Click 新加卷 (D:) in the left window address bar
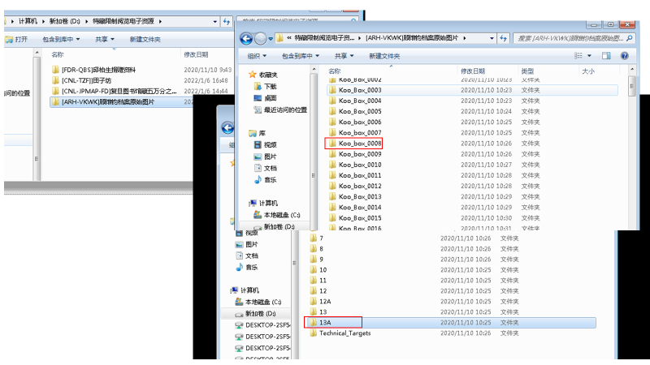 pyautogui.click(x=65, y=21)
